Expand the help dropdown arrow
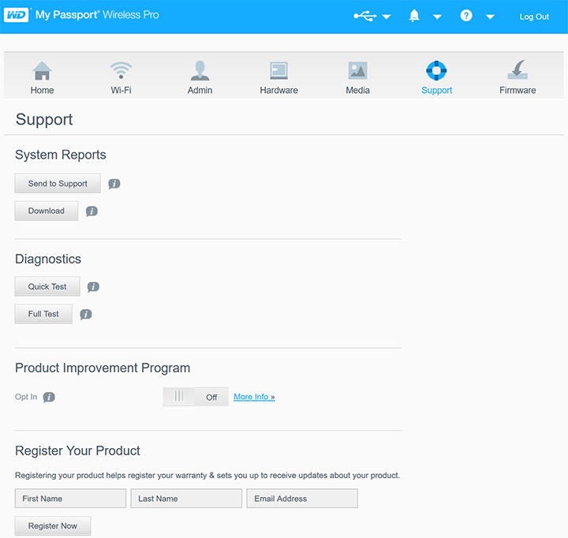The width and height of the screenshot is (568, 538). (x=490, y=17)
